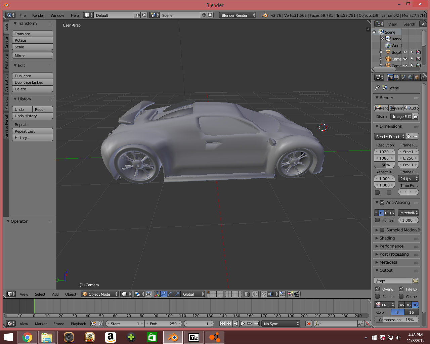Screen dimensions: 430x344
Task: Open the Render menu in top bar
Action: (38, 15)
